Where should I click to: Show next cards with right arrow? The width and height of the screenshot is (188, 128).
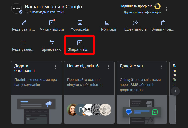pyautogui.click(x=175, y=91)
